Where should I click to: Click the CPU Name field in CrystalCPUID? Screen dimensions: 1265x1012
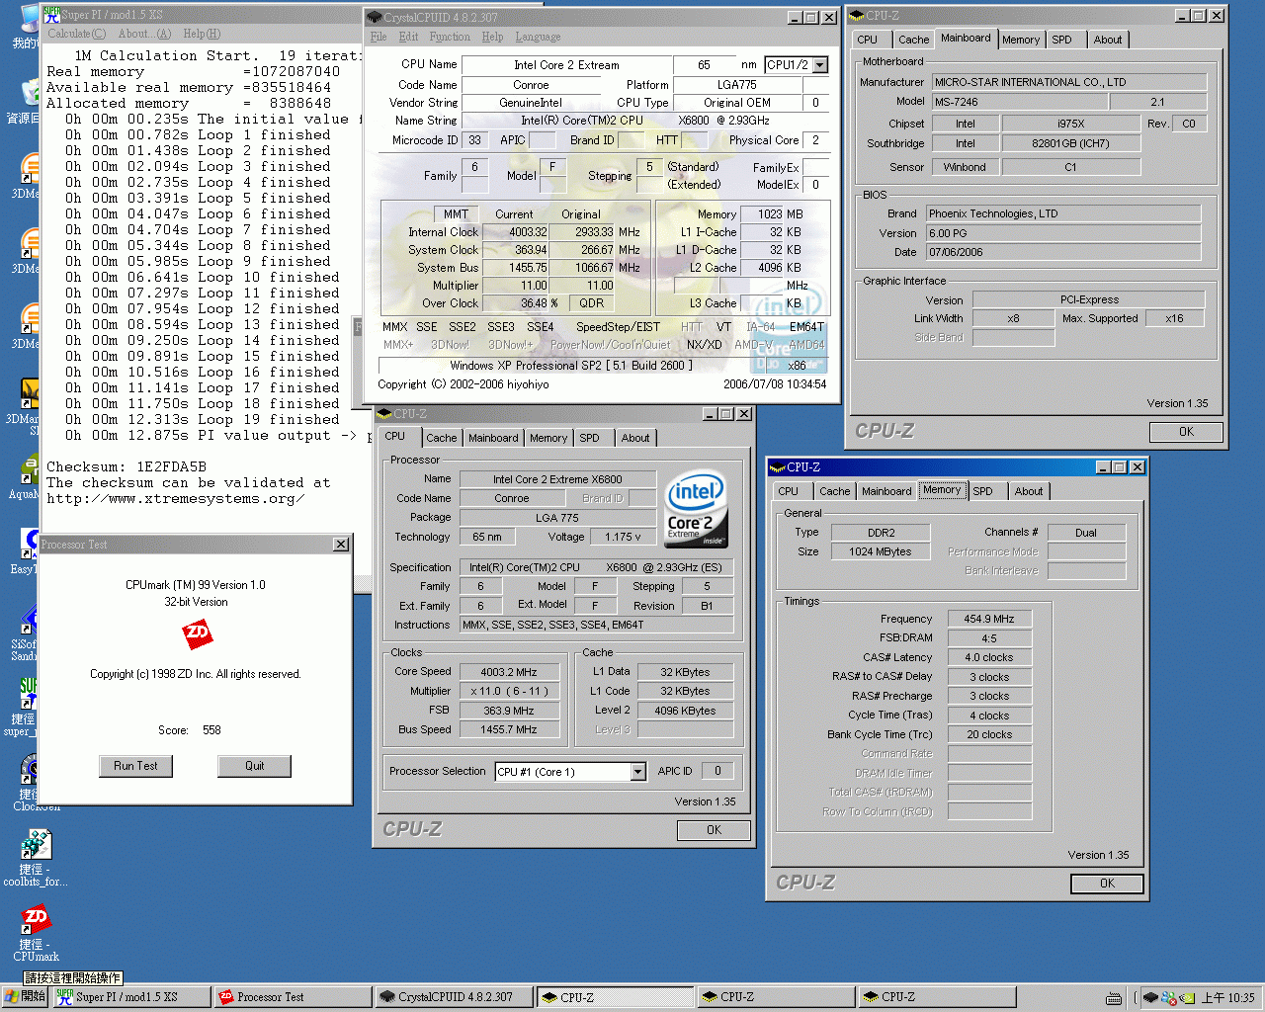pos(566,65)
